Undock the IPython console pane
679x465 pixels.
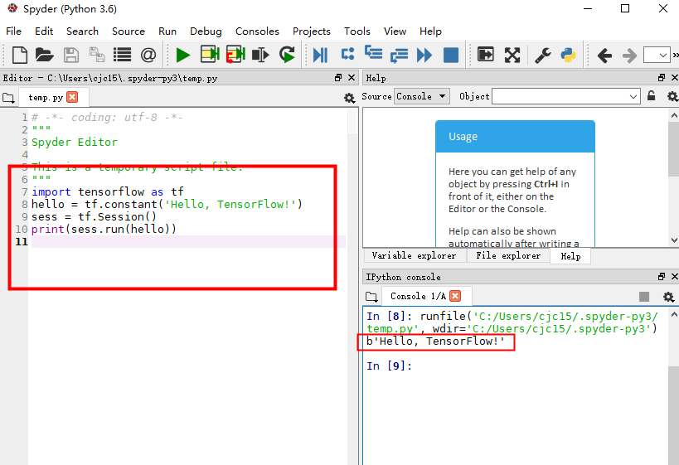click(662, 276)
